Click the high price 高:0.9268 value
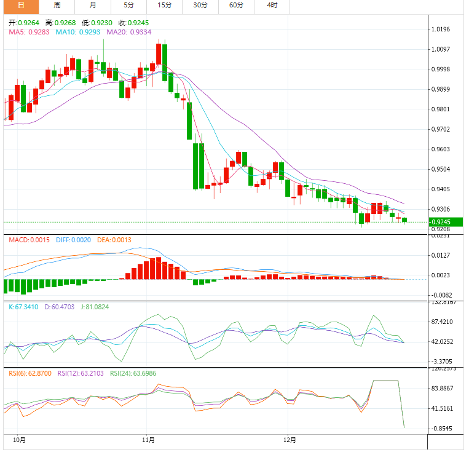The width and height of the screenshot is (469, 455). pyautogui.click(x=60, y=23)
